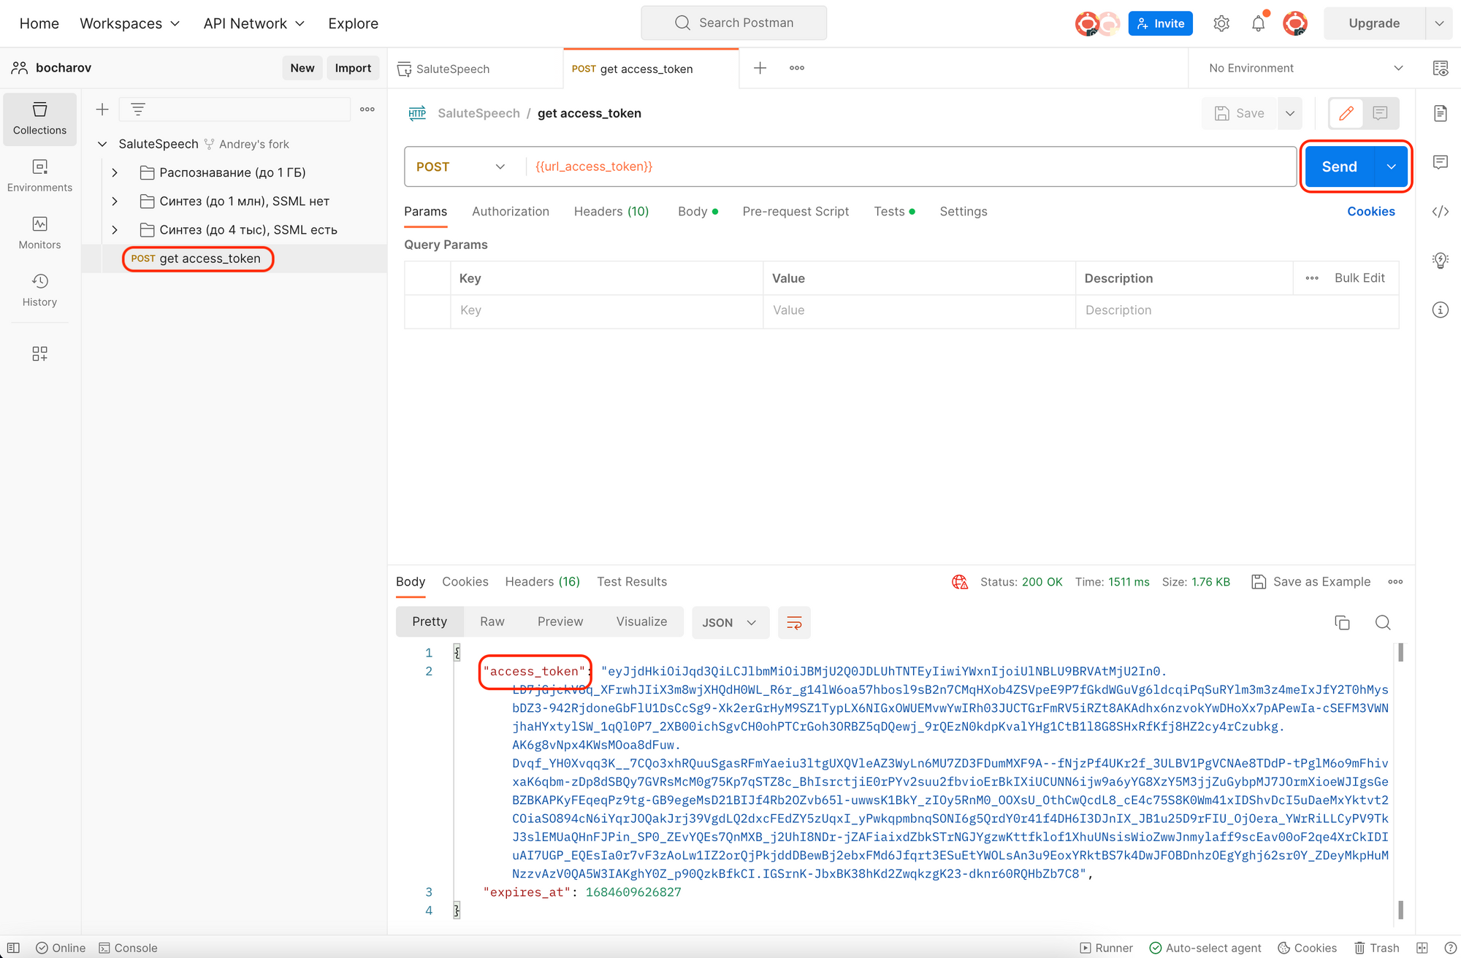
Task: Search within response body
Action: 1383,623
